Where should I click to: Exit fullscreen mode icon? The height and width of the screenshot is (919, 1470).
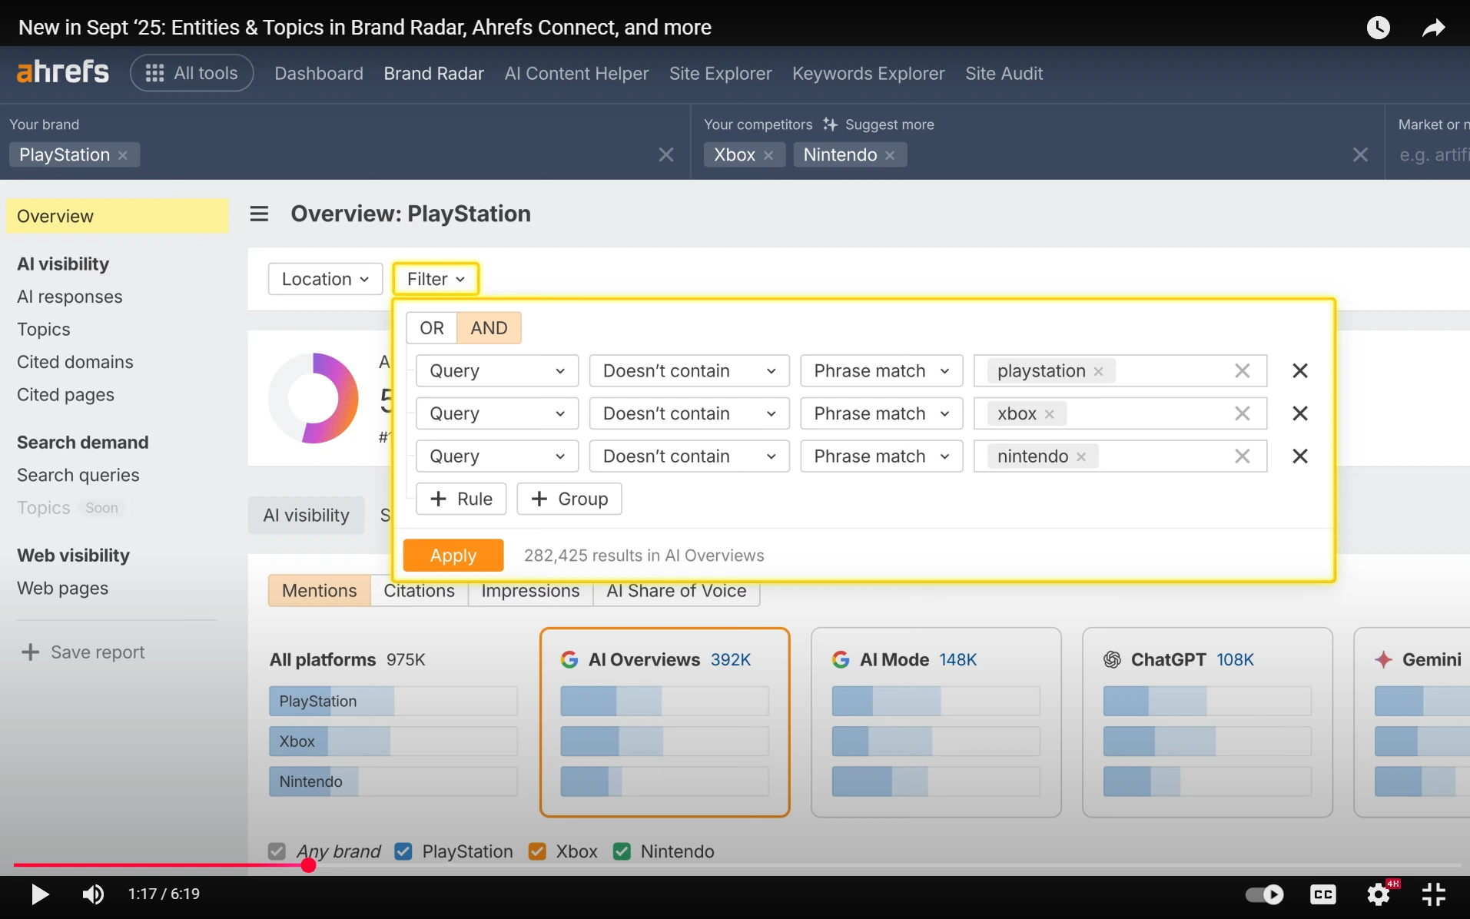pos(1433,894)
